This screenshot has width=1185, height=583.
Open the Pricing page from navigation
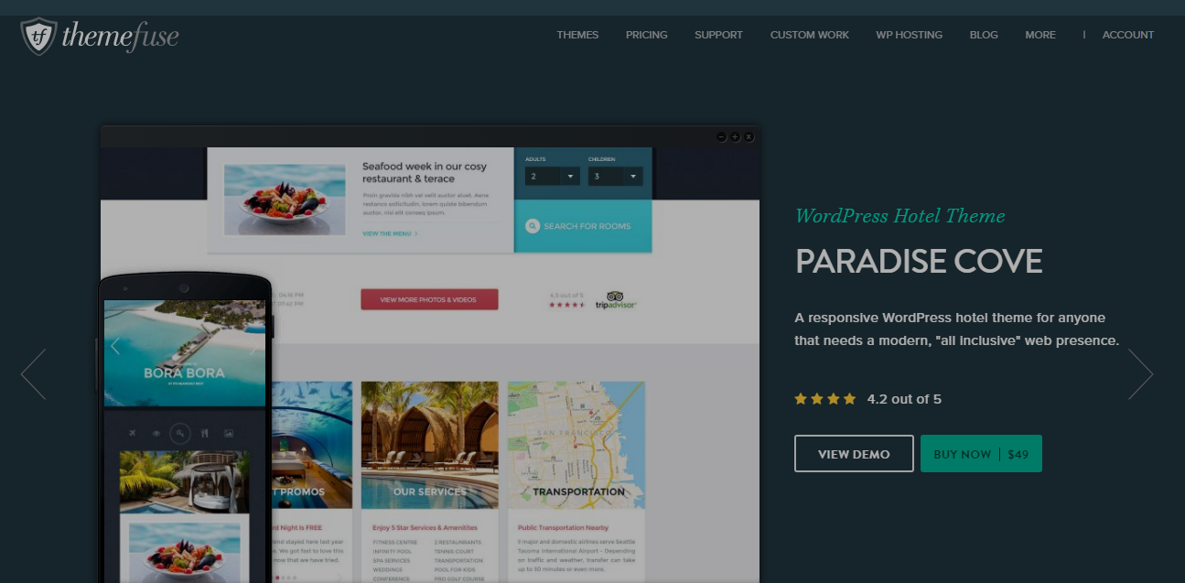[647, 35]
